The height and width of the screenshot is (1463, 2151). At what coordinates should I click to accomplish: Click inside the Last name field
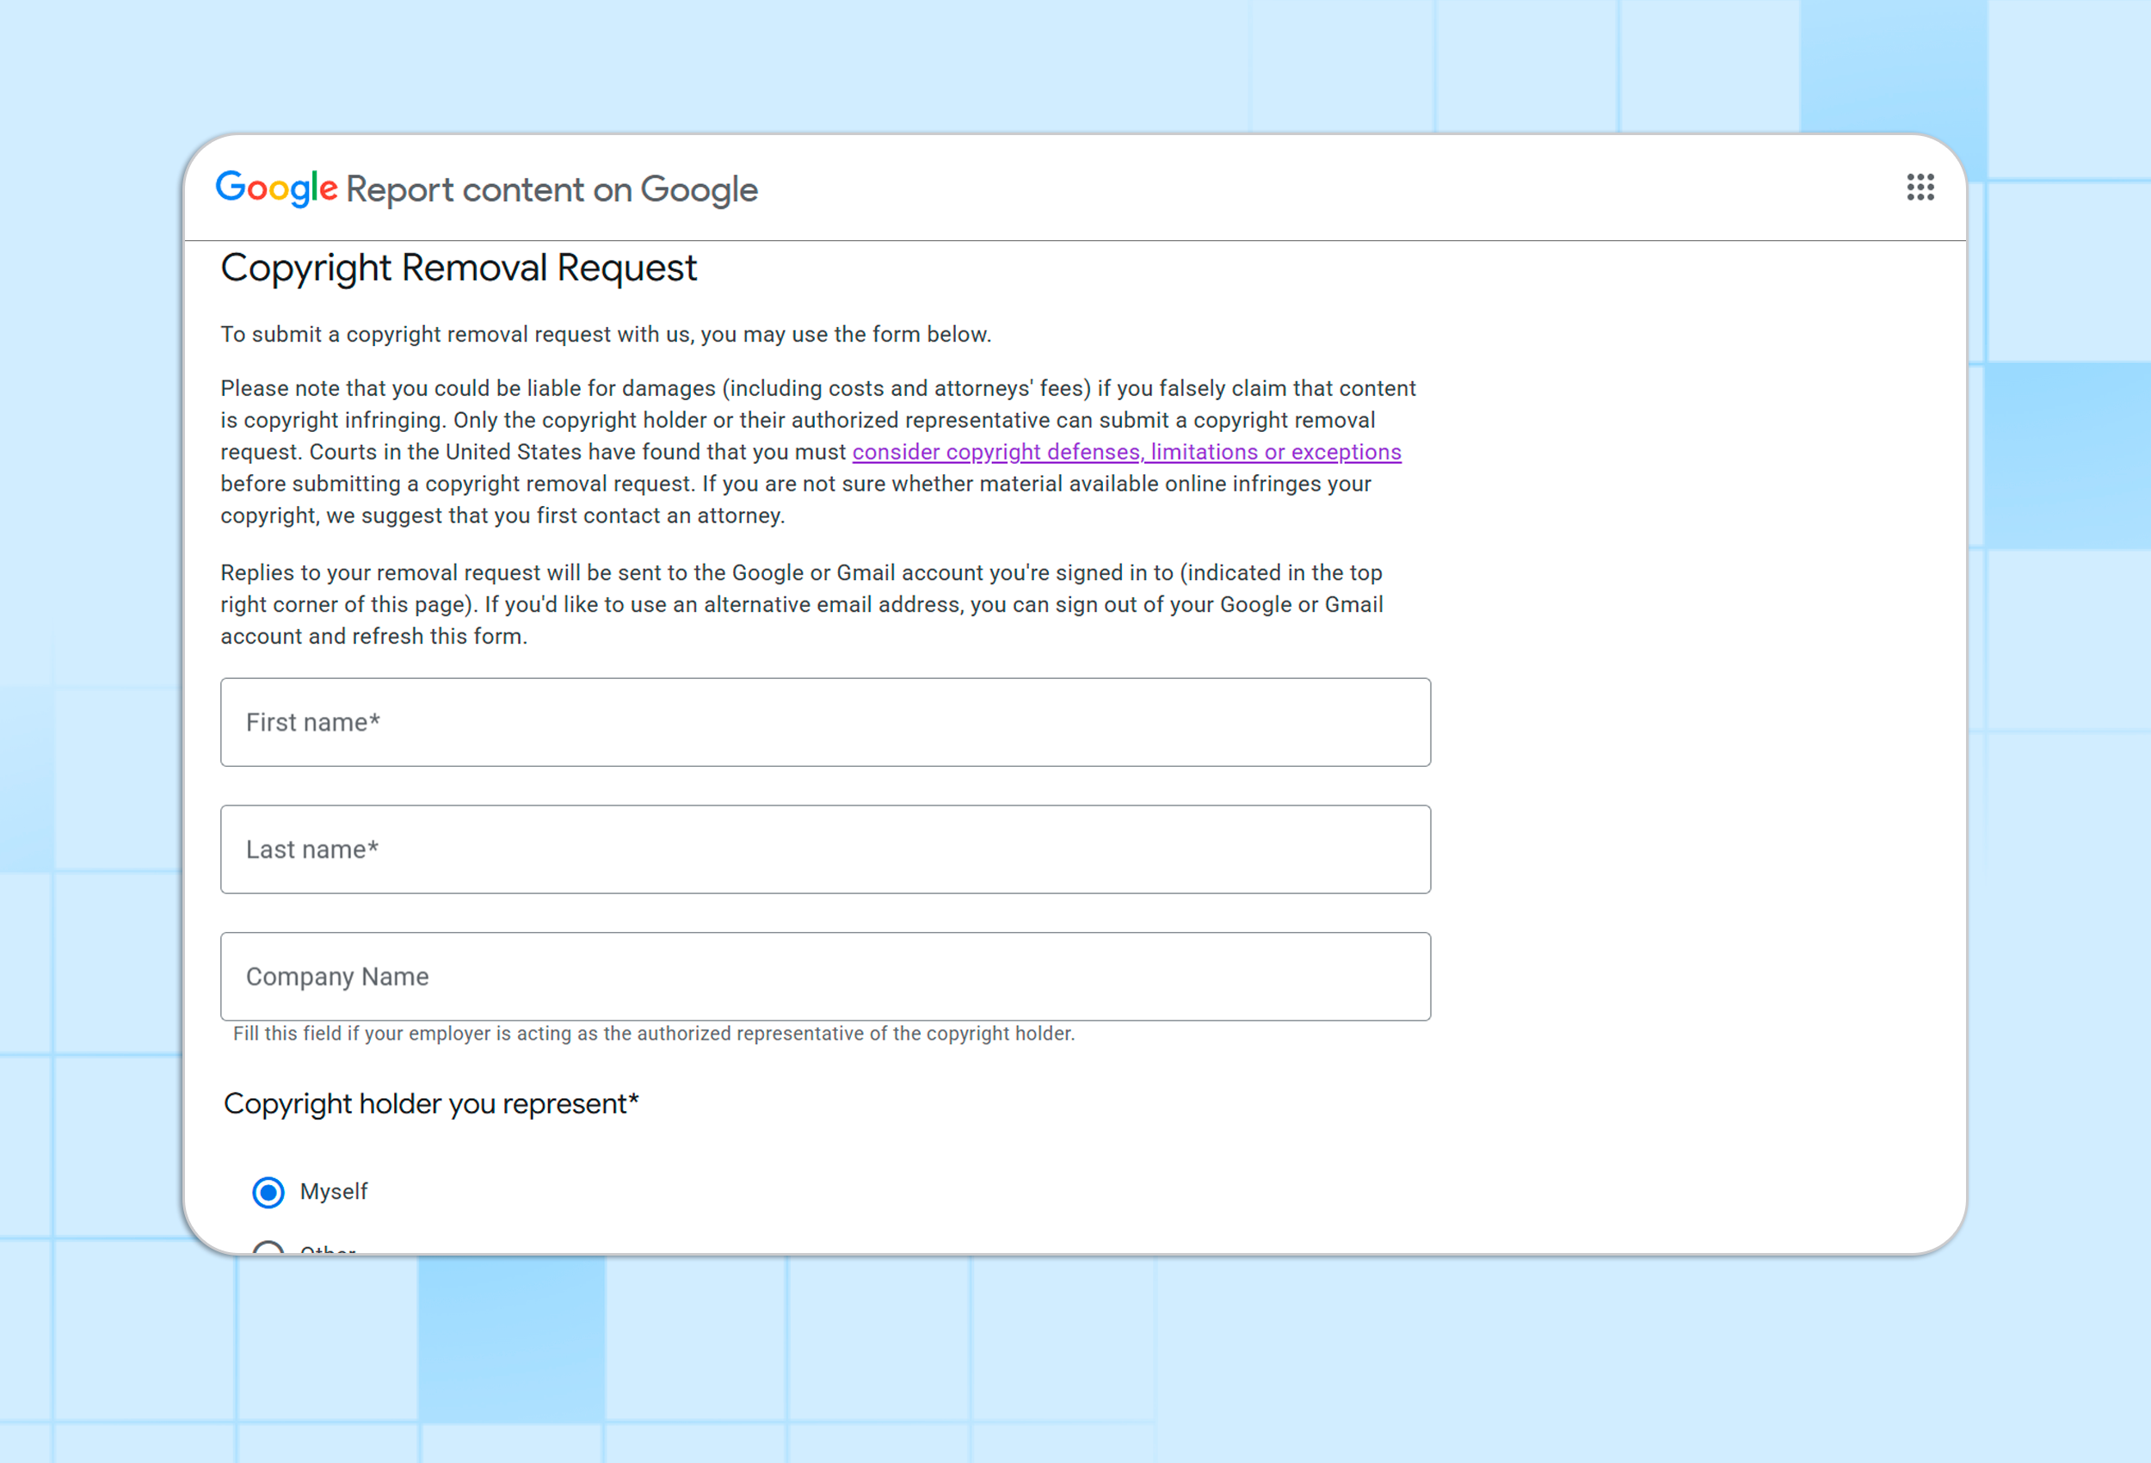click(823, 849)
